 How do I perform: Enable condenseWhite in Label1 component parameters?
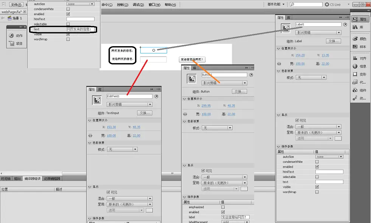click(317, 162)
